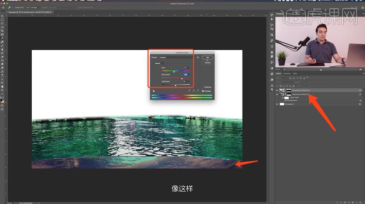Select the Path Selection tool
The image size is (365, 204).
[2, 79]
